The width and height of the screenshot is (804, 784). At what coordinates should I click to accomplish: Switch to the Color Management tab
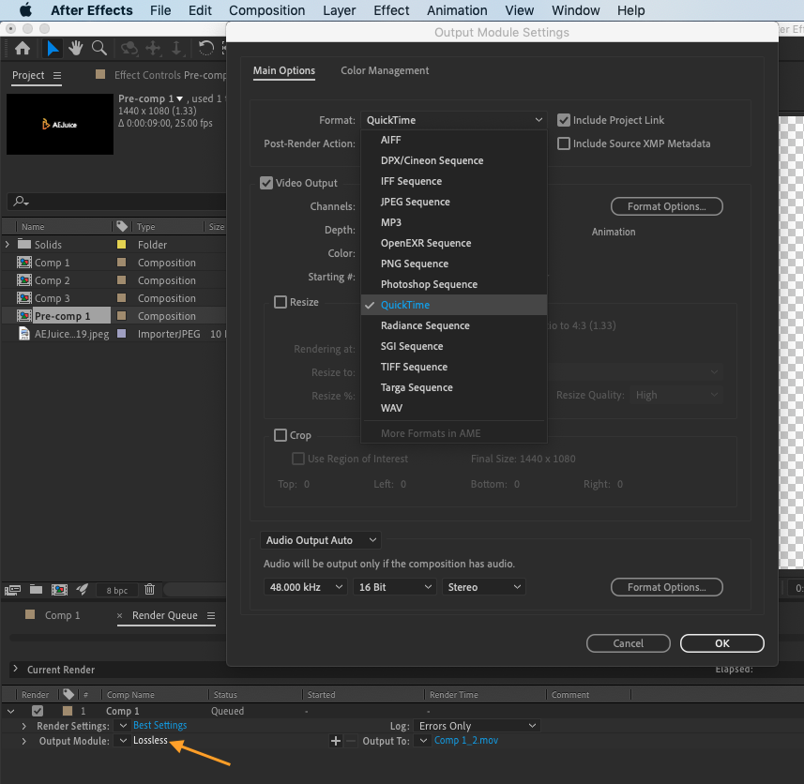(385, 70)
